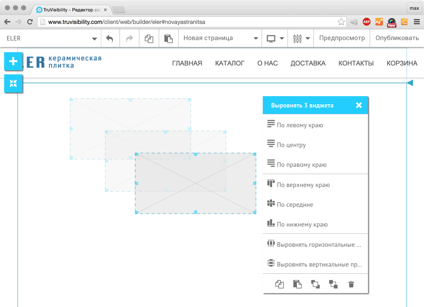This screenshot has width=424, height=307.
Task: Choose Выровнять вертикальные spacing option
Action: click(x=315, y=264)
